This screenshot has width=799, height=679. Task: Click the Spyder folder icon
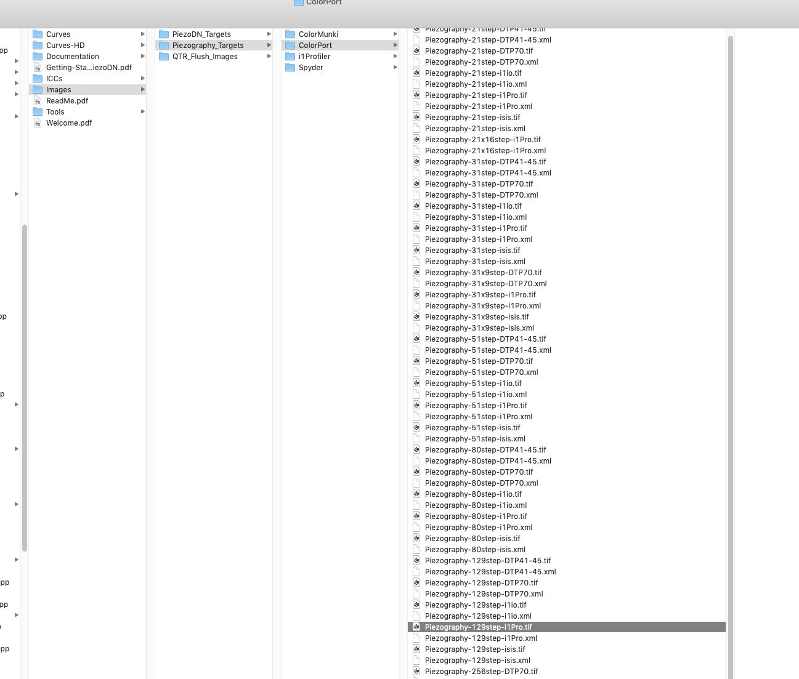290,68
